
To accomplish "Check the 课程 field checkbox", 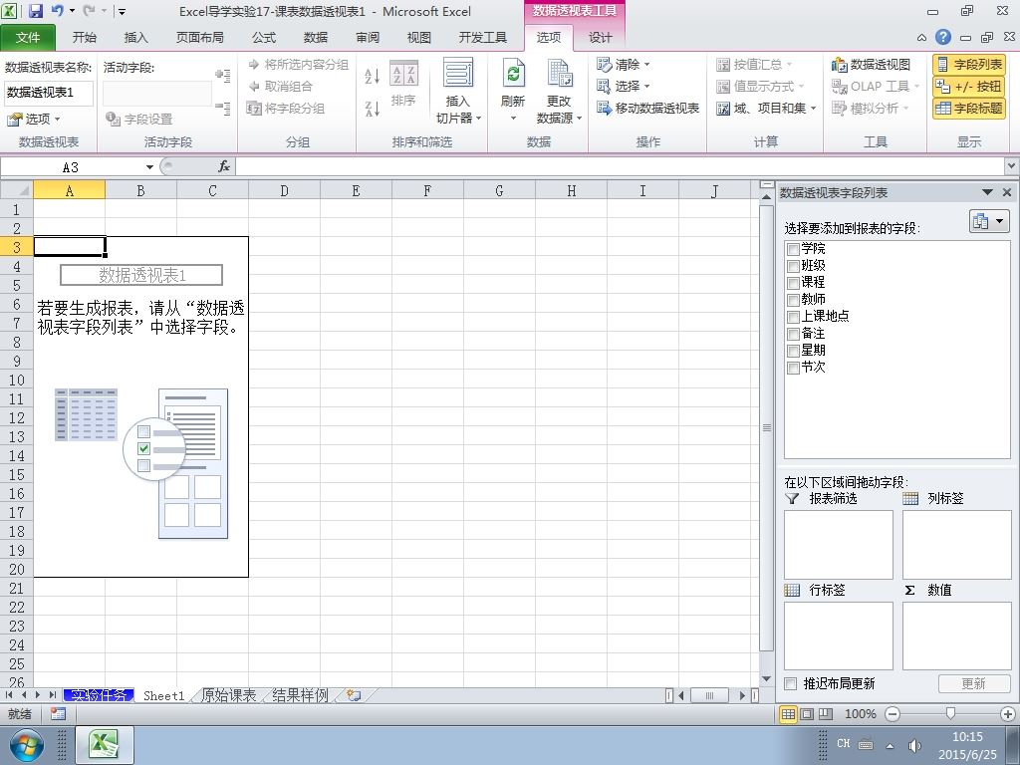I will (x=793, y=283).
